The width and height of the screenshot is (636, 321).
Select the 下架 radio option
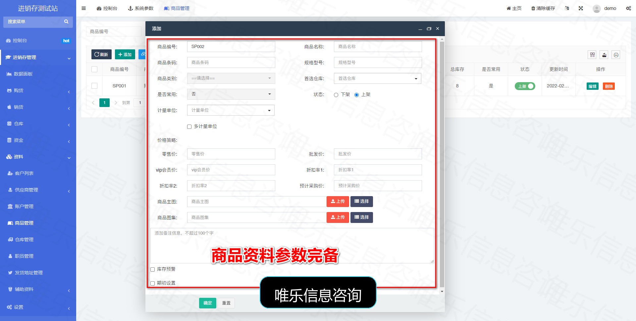(x=336, y=95)
